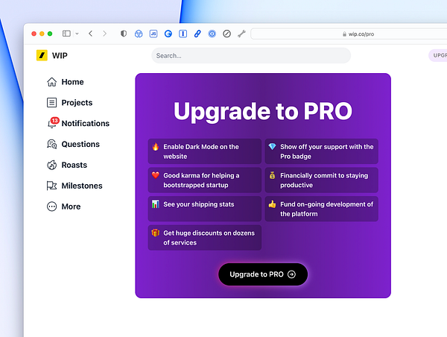
Task: Click the fire emoji beside Dark Mode
Action: [156, 147]
